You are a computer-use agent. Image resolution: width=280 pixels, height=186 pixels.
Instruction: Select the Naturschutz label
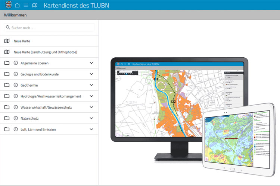[x=29, y=118]
